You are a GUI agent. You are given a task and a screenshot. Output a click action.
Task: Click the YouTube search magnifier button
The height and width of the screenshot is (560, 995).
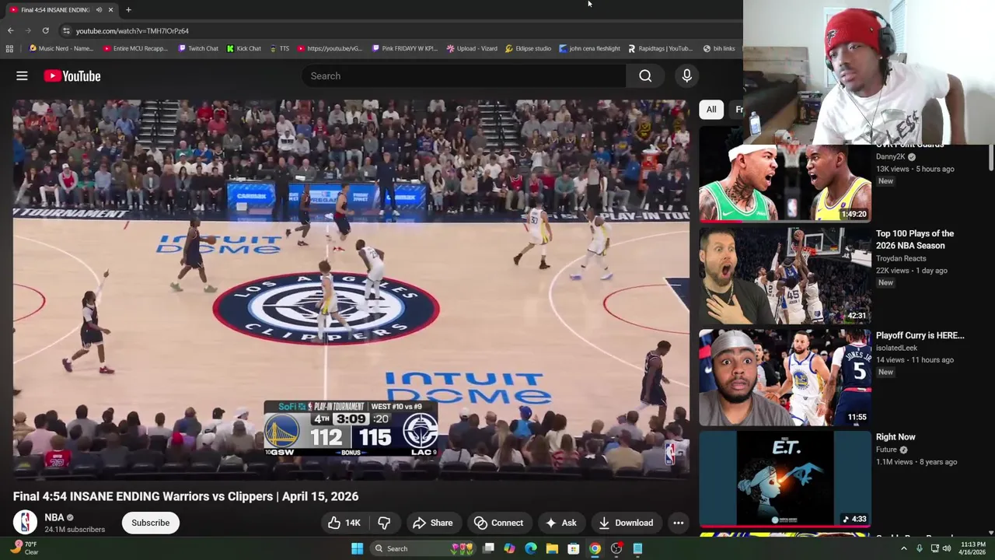point(645,75)
